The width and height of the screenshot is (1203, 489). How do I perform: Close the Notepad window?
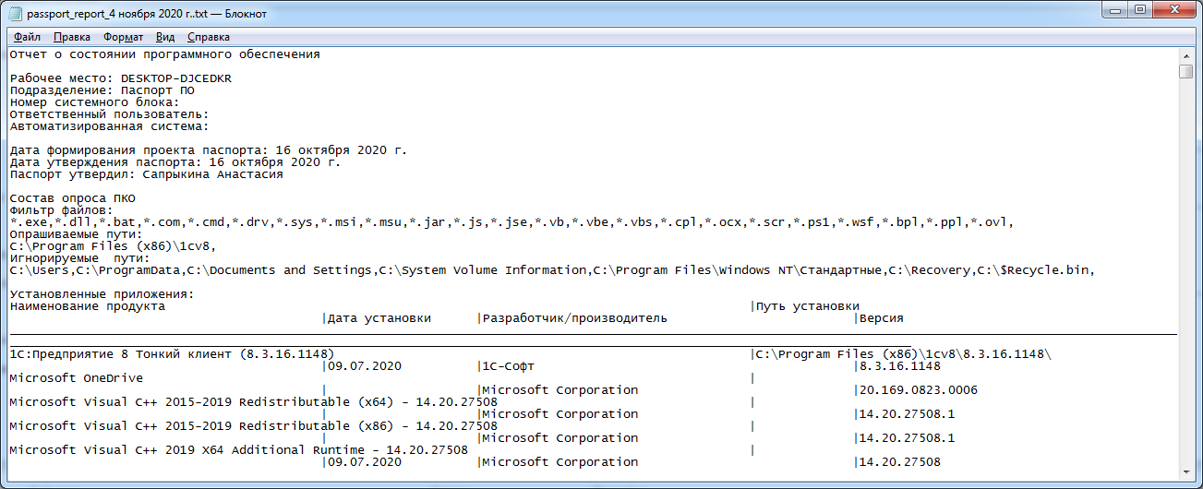[x=1173, y=11]
